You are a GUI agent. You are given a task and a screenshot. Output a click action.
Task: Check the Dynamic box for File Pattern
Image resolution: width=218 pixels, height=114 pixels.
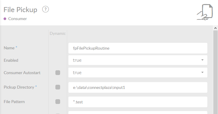click(x=58, y=102)
